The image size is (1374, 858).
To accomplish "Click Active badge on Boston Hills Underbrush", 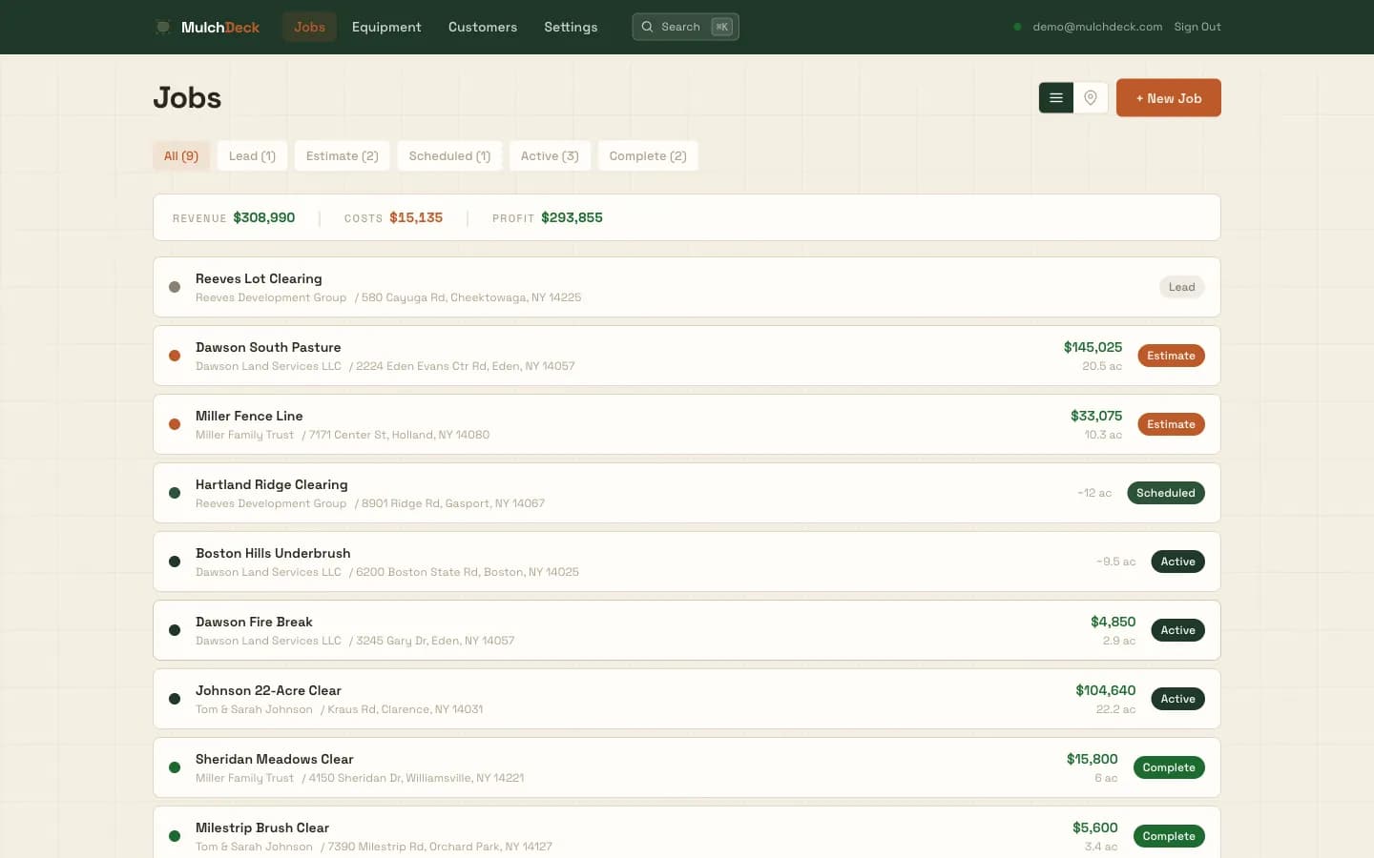I will click(x=1177, y=562).
